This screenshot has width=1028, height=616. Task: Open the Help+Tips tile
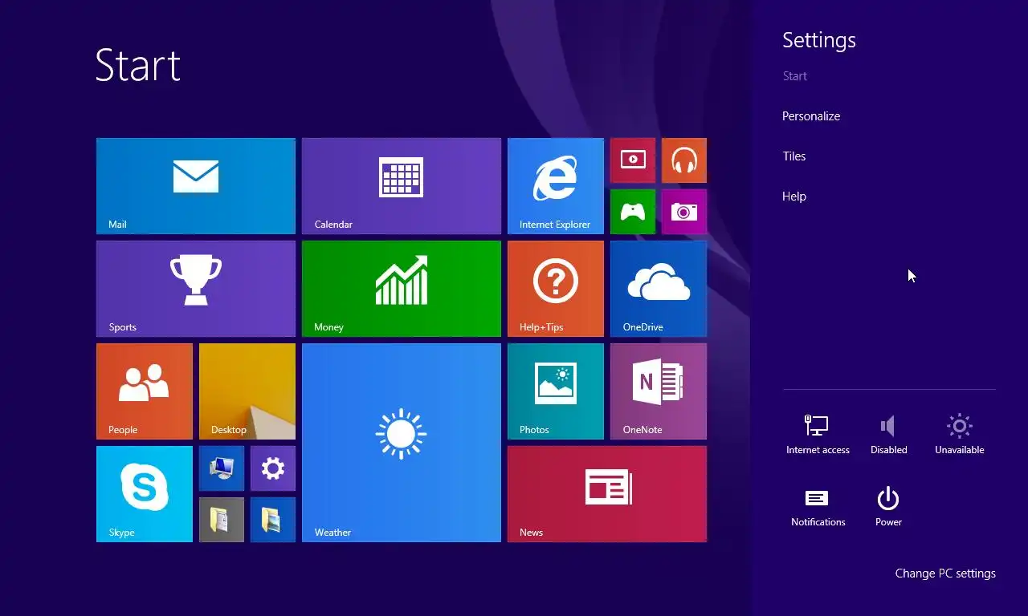[556, 289]
